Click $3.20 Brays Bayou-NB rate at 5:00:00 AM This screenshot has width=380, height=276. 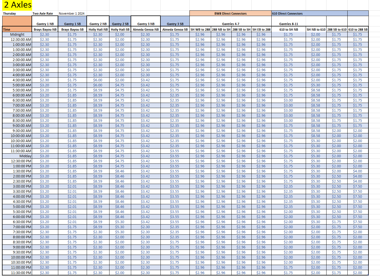click(x=45, y=85)
